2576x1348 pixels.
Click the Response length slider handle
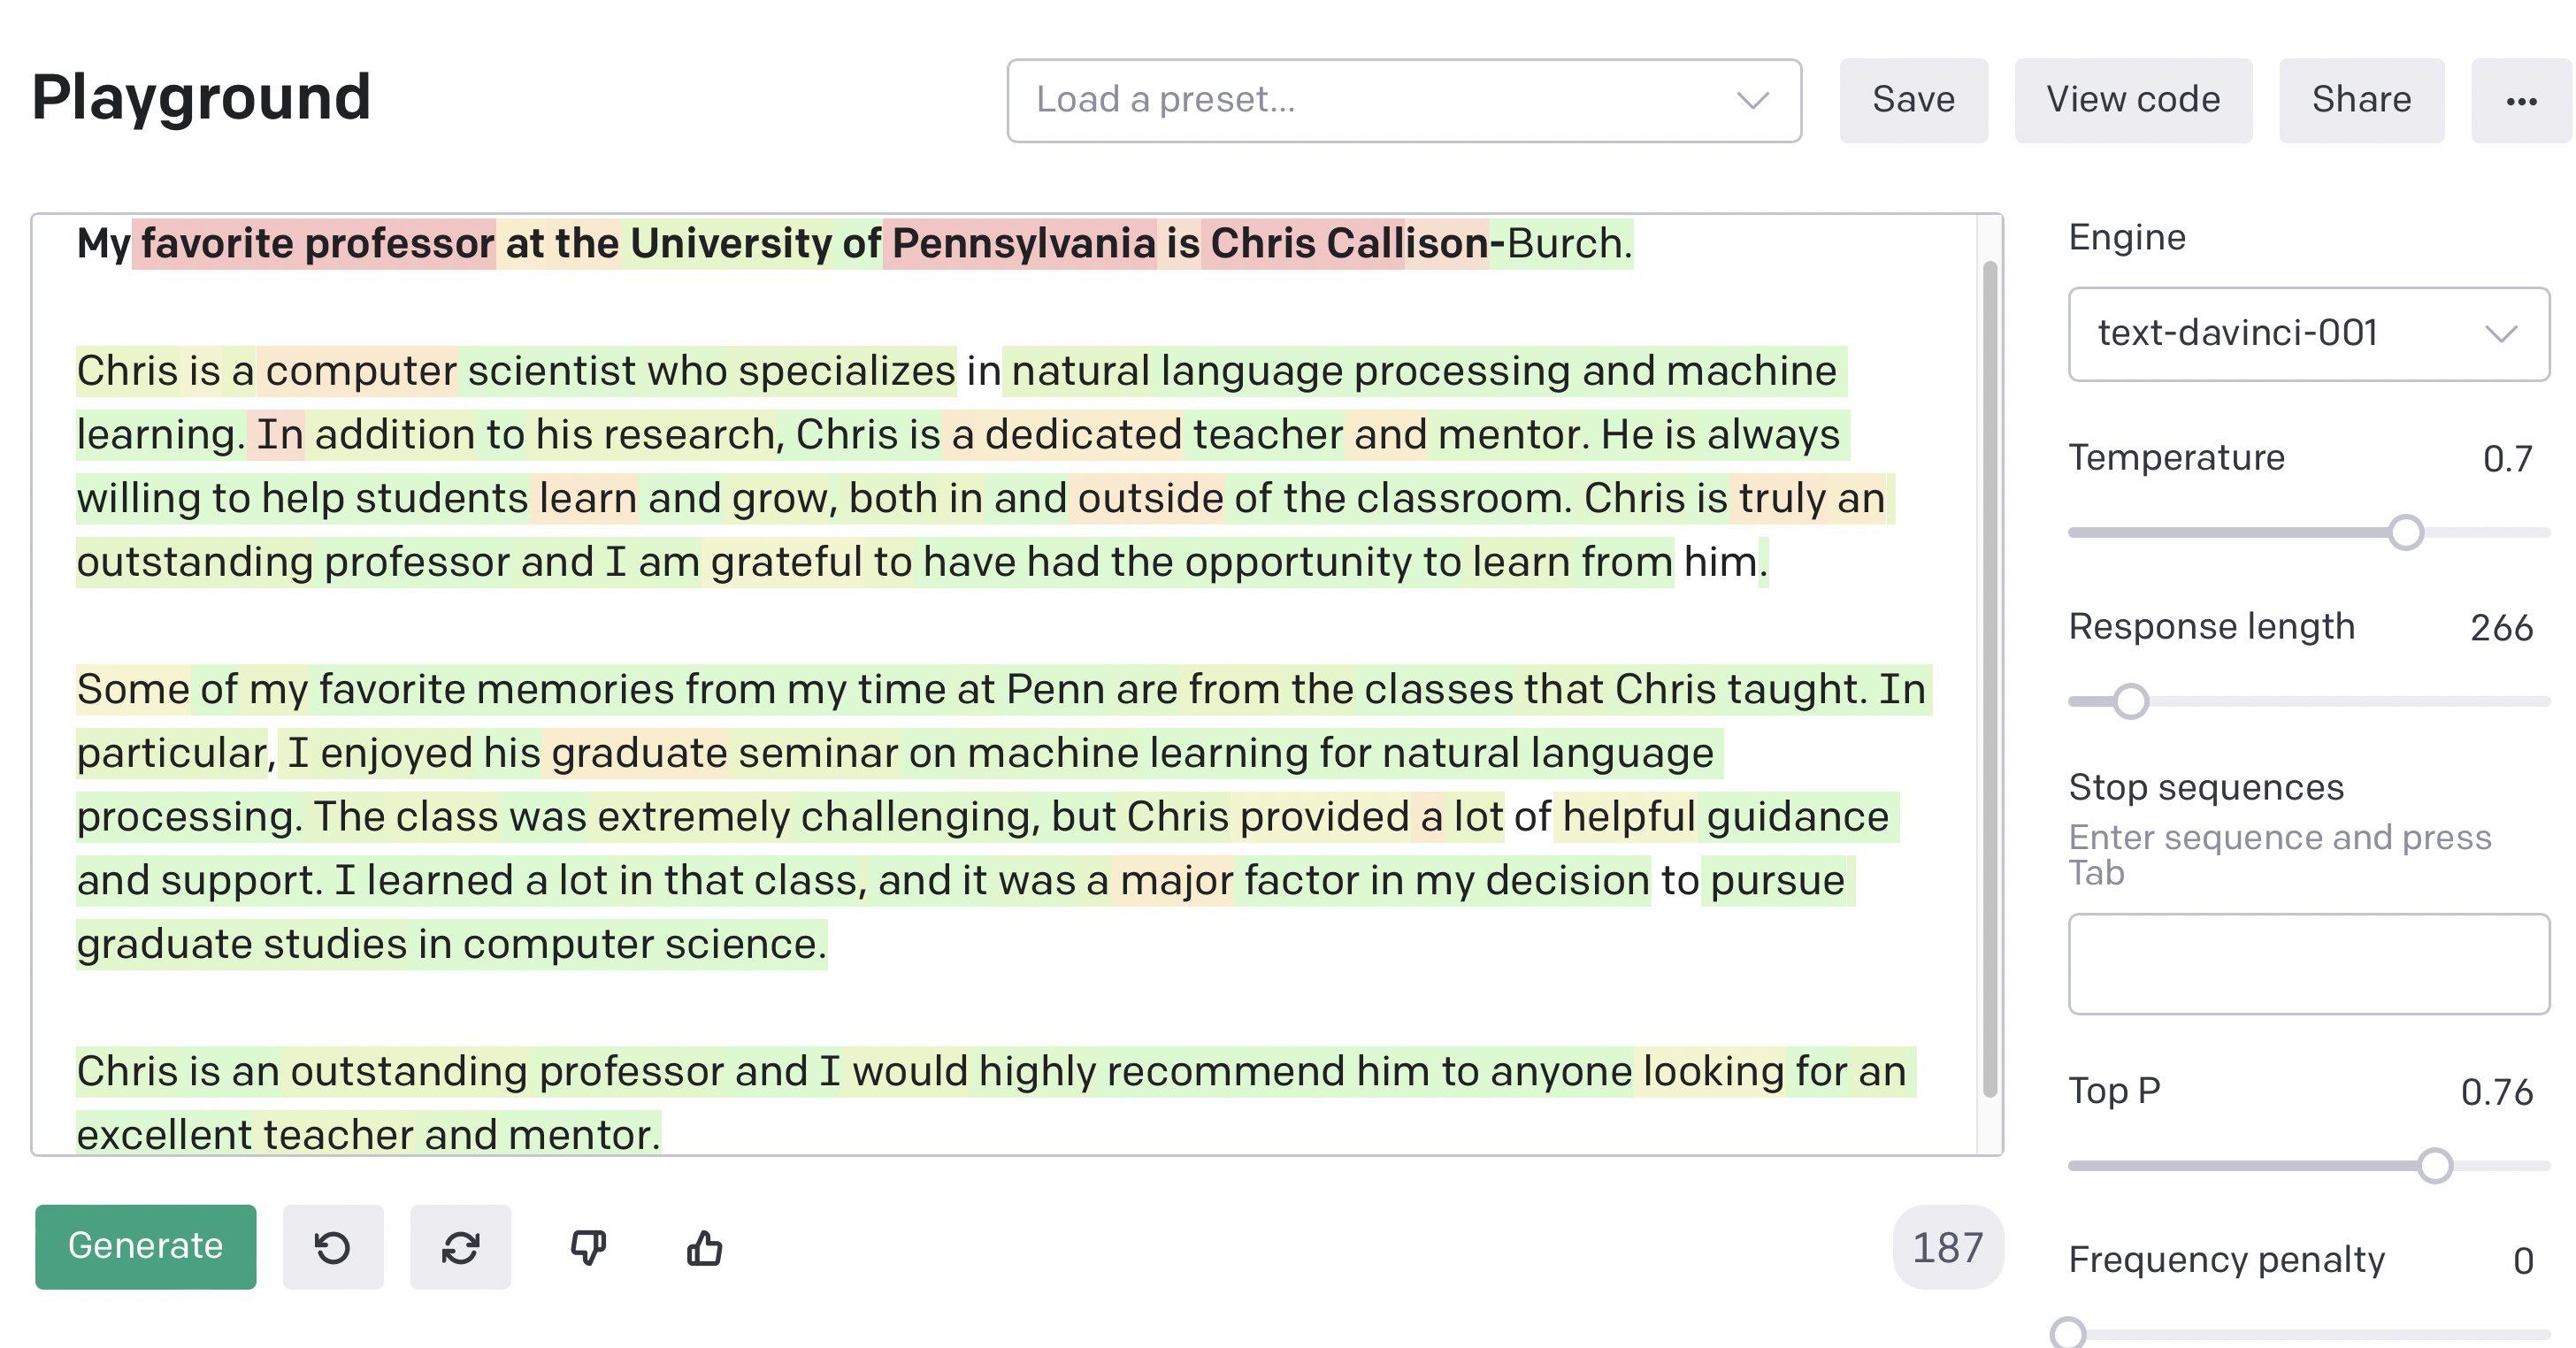2129,701
